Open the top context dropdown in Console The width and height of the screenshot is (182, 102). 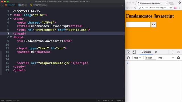[x=137, y=58]
